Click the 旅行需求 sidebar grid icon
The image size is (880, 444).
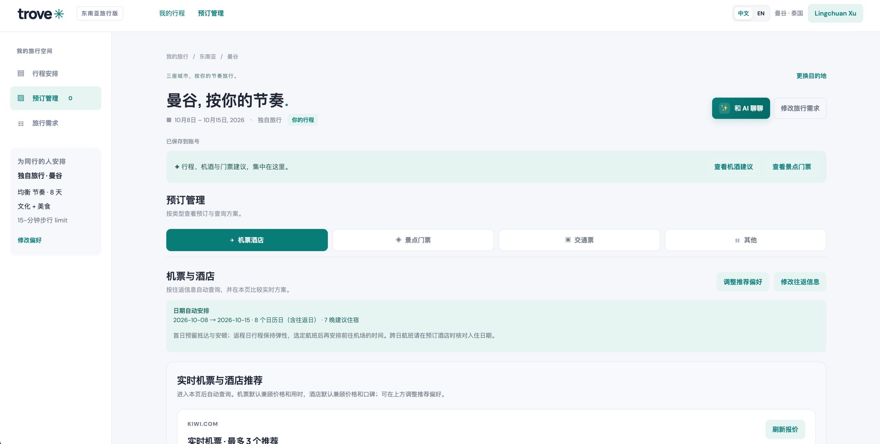tap(21, 123)
